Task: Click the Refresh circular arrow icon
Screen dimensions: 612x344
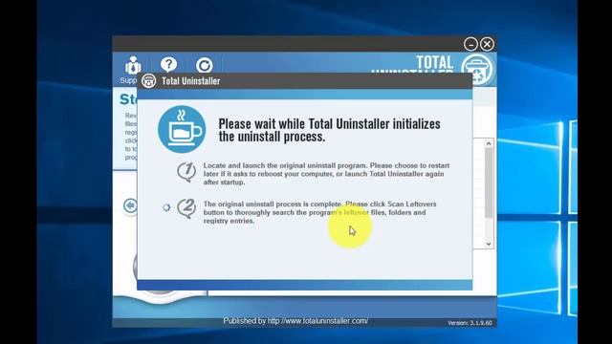Action: [x=204, y=65]
